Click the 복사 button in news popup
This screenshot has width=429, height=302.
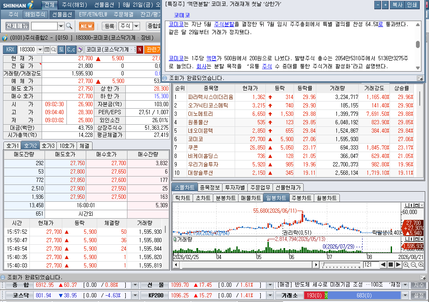click(x=397, y=5)
